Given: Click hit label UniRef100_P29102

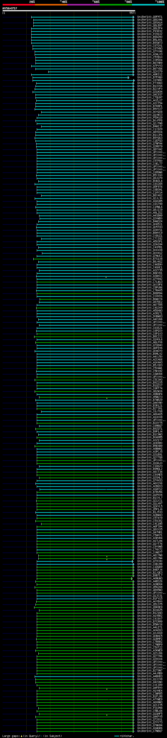Looking at the screenshot, I should click(150, 34).
